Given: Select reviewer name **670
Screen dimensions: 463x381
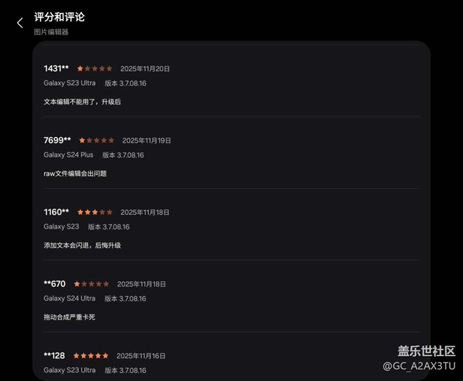Looking at the screenshot, I should 54,284.
